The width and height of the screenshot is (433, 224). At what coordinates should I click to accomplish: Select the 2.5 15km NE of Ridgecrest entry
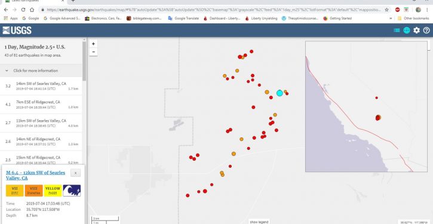[41, 158]
